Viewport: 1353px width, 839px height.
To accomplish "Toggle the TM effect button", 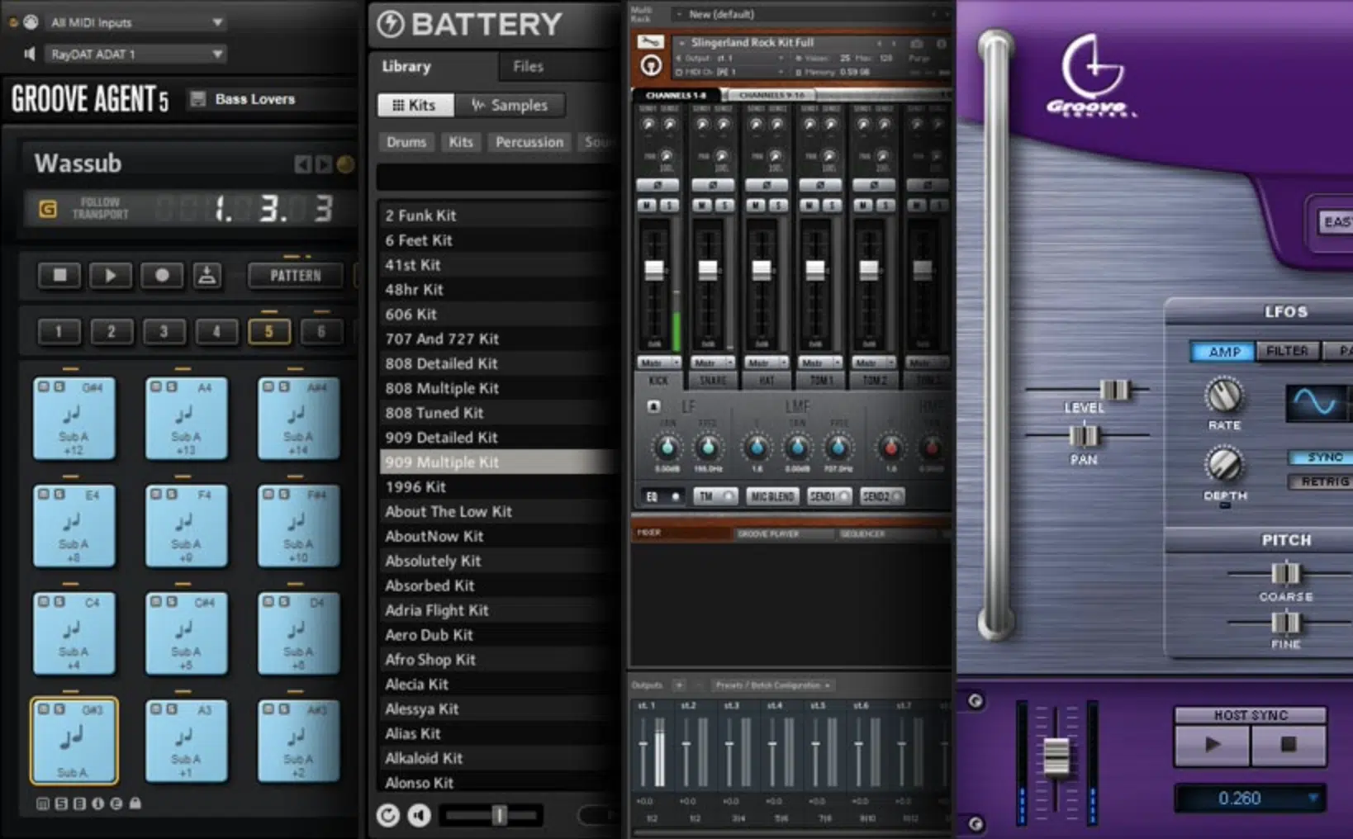I will click(x=715, y=496).
